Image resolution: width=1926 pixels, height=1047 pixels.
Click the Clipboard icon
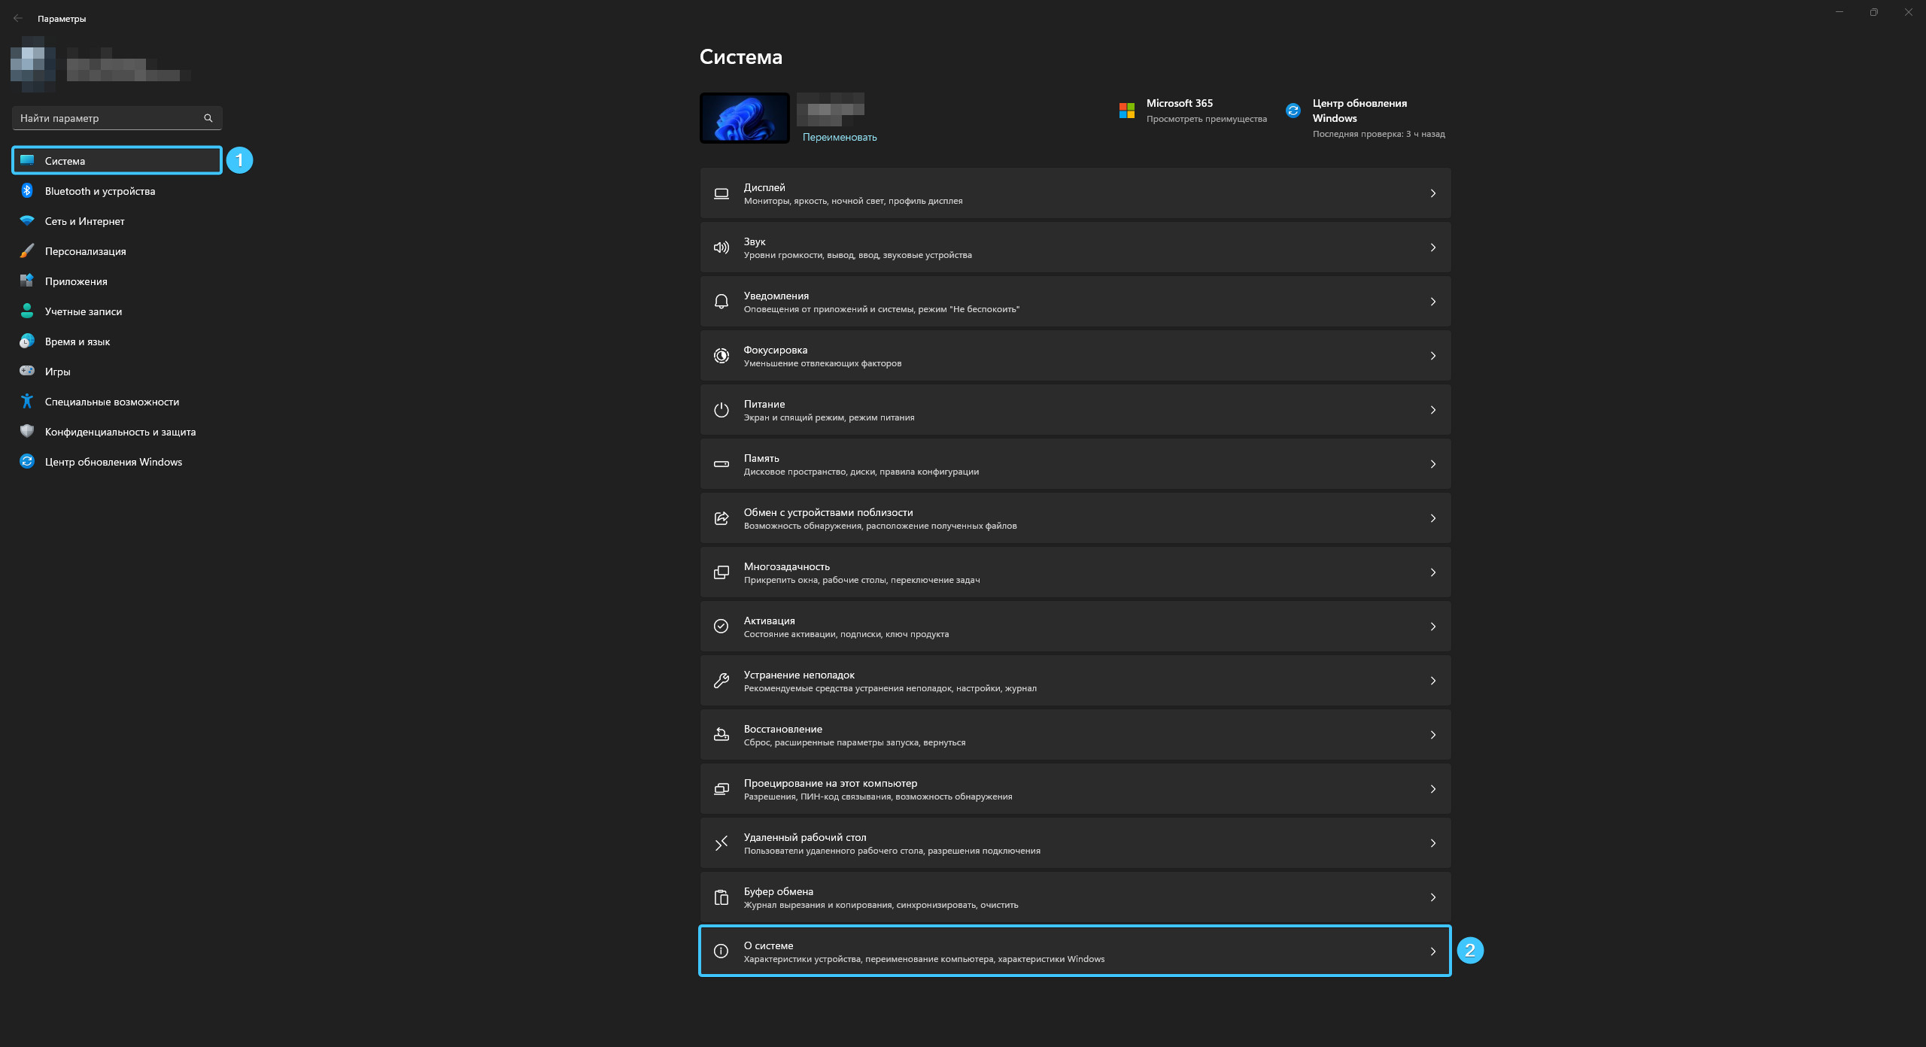pos(721,897)
